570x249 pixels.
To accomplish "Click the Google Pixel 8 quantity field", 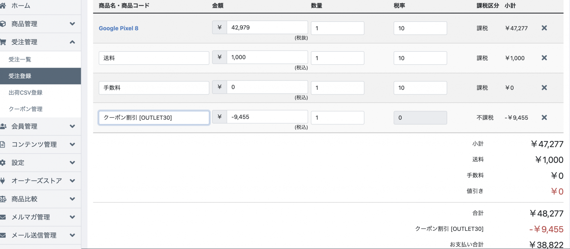I will (x=337, y=28).
